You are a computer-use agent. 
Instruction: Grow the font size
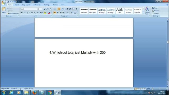click(x=44, y=9)
